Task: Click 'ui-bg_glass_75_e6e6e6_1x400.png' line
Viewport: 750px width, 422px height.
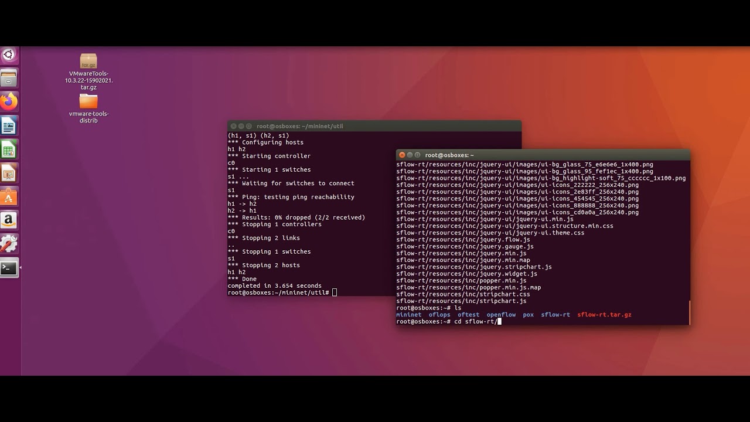Action: [x=524, y=165]
